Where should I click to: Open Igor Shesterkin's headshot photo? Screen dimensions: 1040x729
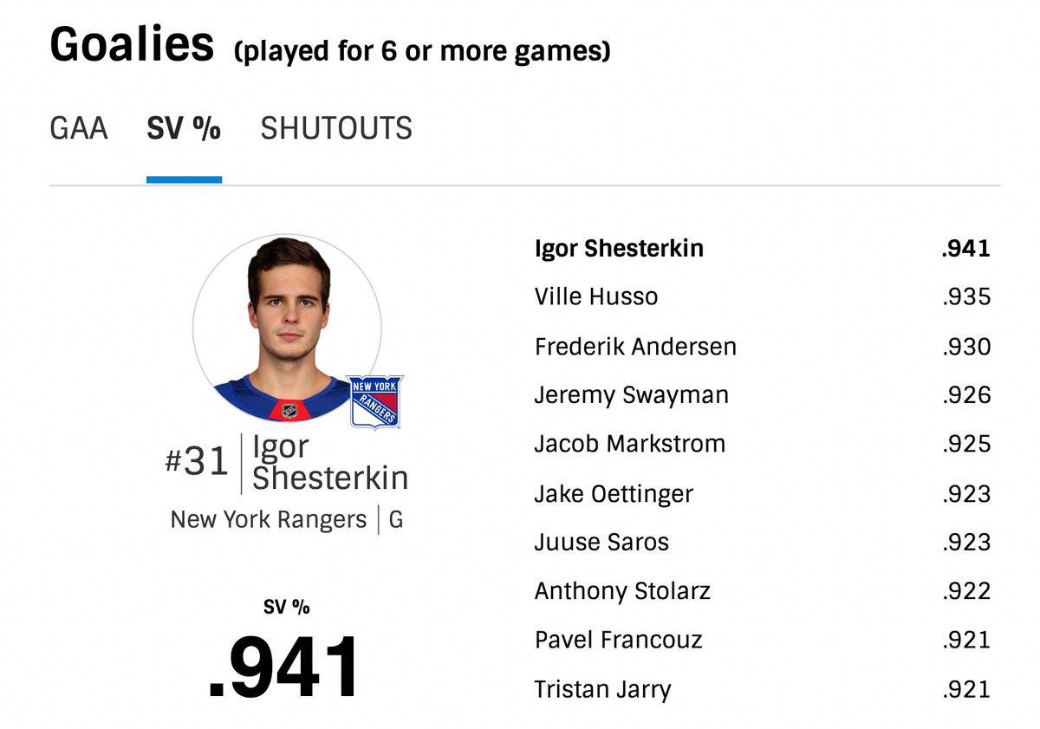pos(287,329)
